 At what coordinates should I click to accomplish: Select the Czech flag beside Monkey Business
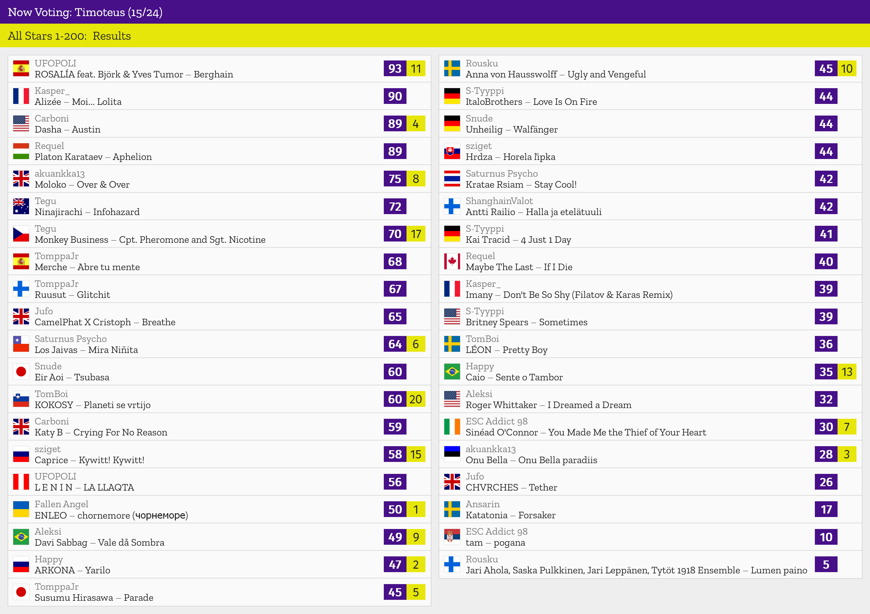coord(21,234)
